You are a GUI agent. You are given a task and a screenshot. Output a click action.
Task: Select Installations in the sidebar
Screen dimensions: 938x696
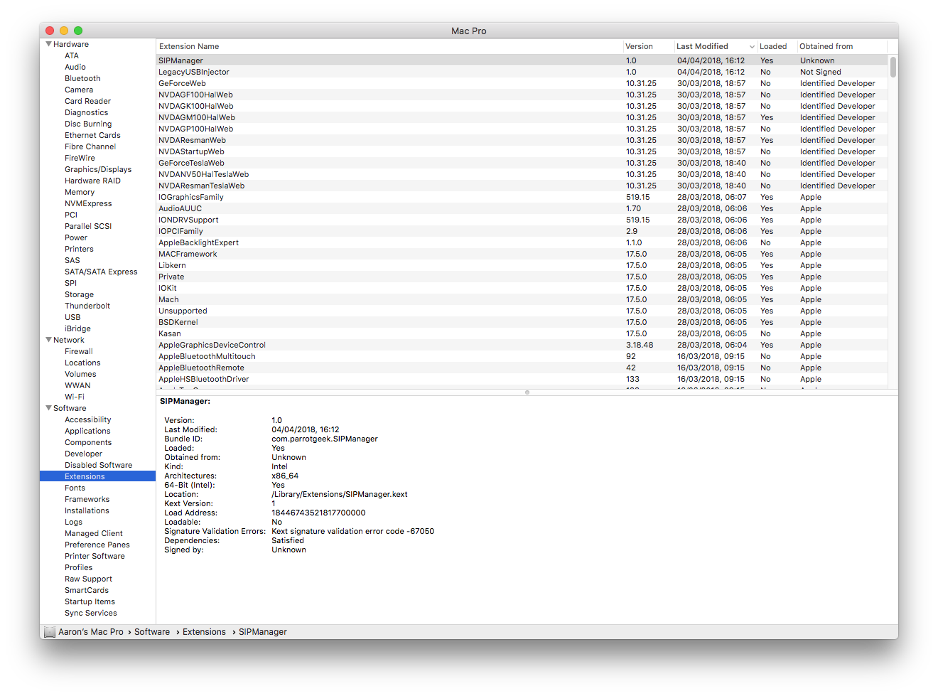coord(87,510)
